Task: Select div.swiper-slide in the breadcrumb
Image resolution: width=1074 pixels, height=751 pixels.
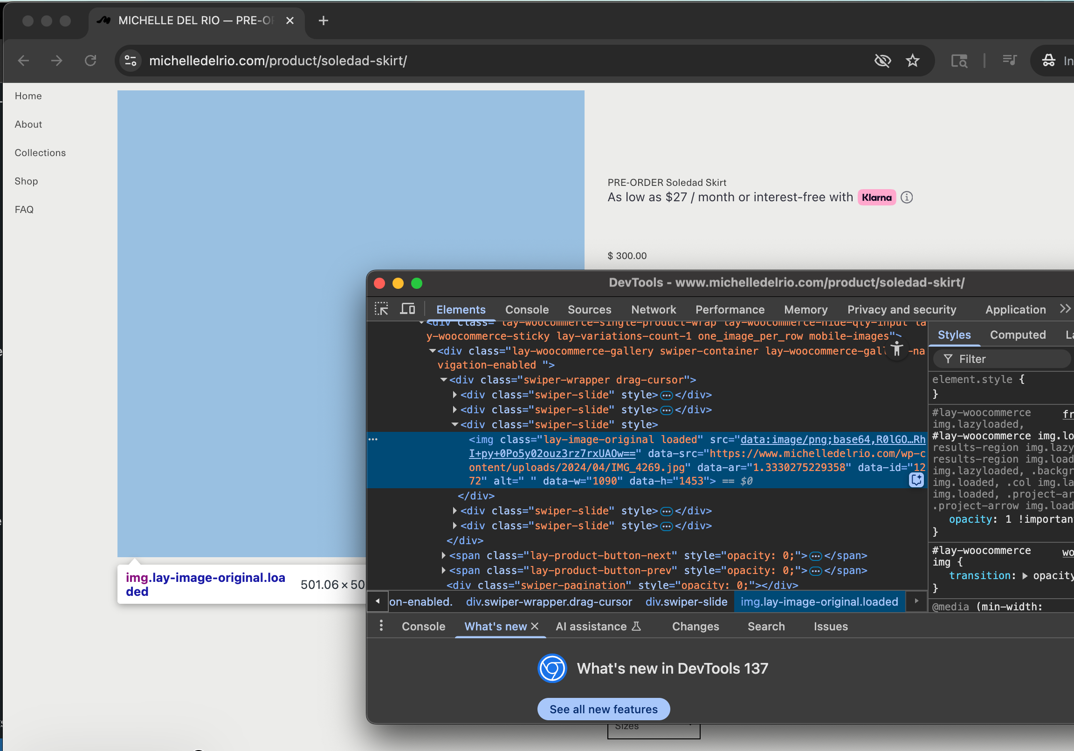Action: [686, 601]
